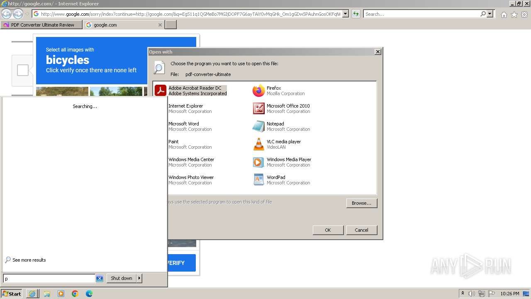This screenshot has height=299, width=531.
Task: Pick Microsoft Office 2010 icon
Action: click(x=258, y=108)
